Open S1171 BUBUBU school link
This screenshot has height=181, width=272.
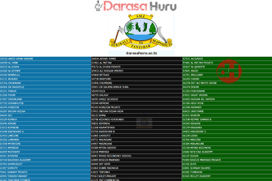coord(9,79)
